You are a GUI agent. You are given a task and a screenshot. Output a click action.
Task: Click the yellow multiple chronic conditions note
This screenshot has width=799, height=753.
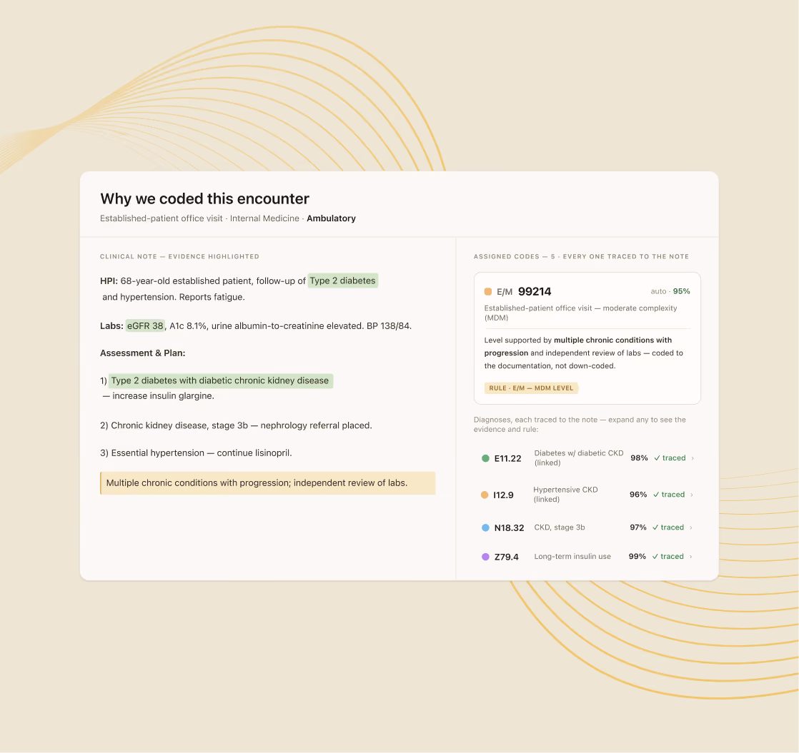(268, 482)
